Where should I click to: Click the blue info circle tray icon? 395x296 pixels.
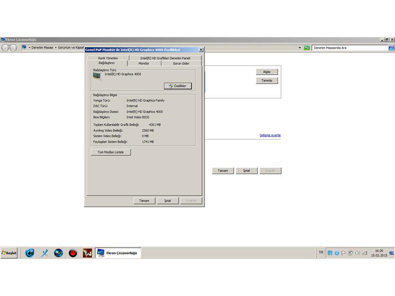coord(337,253)
